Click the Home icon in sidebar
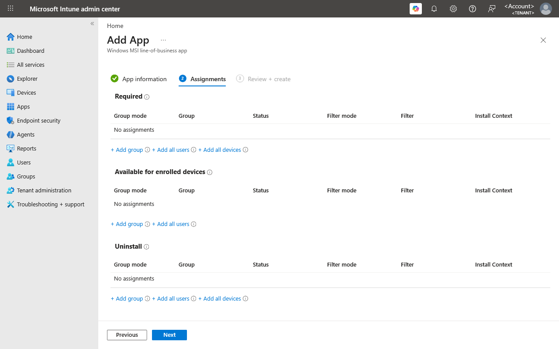The height and width of the screenshot is (349, 559). (10, 37)
